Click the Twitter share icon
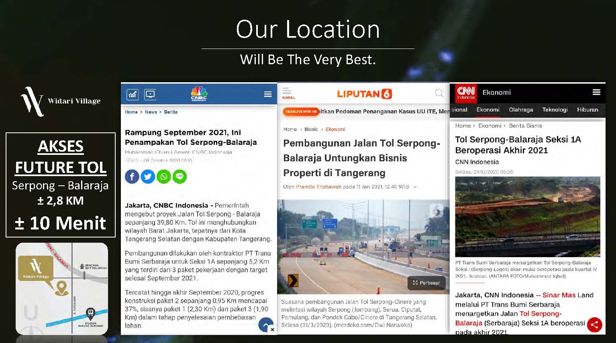Image resolution: width=616 pixels, height=343 pixels. (x=148, y=177)
